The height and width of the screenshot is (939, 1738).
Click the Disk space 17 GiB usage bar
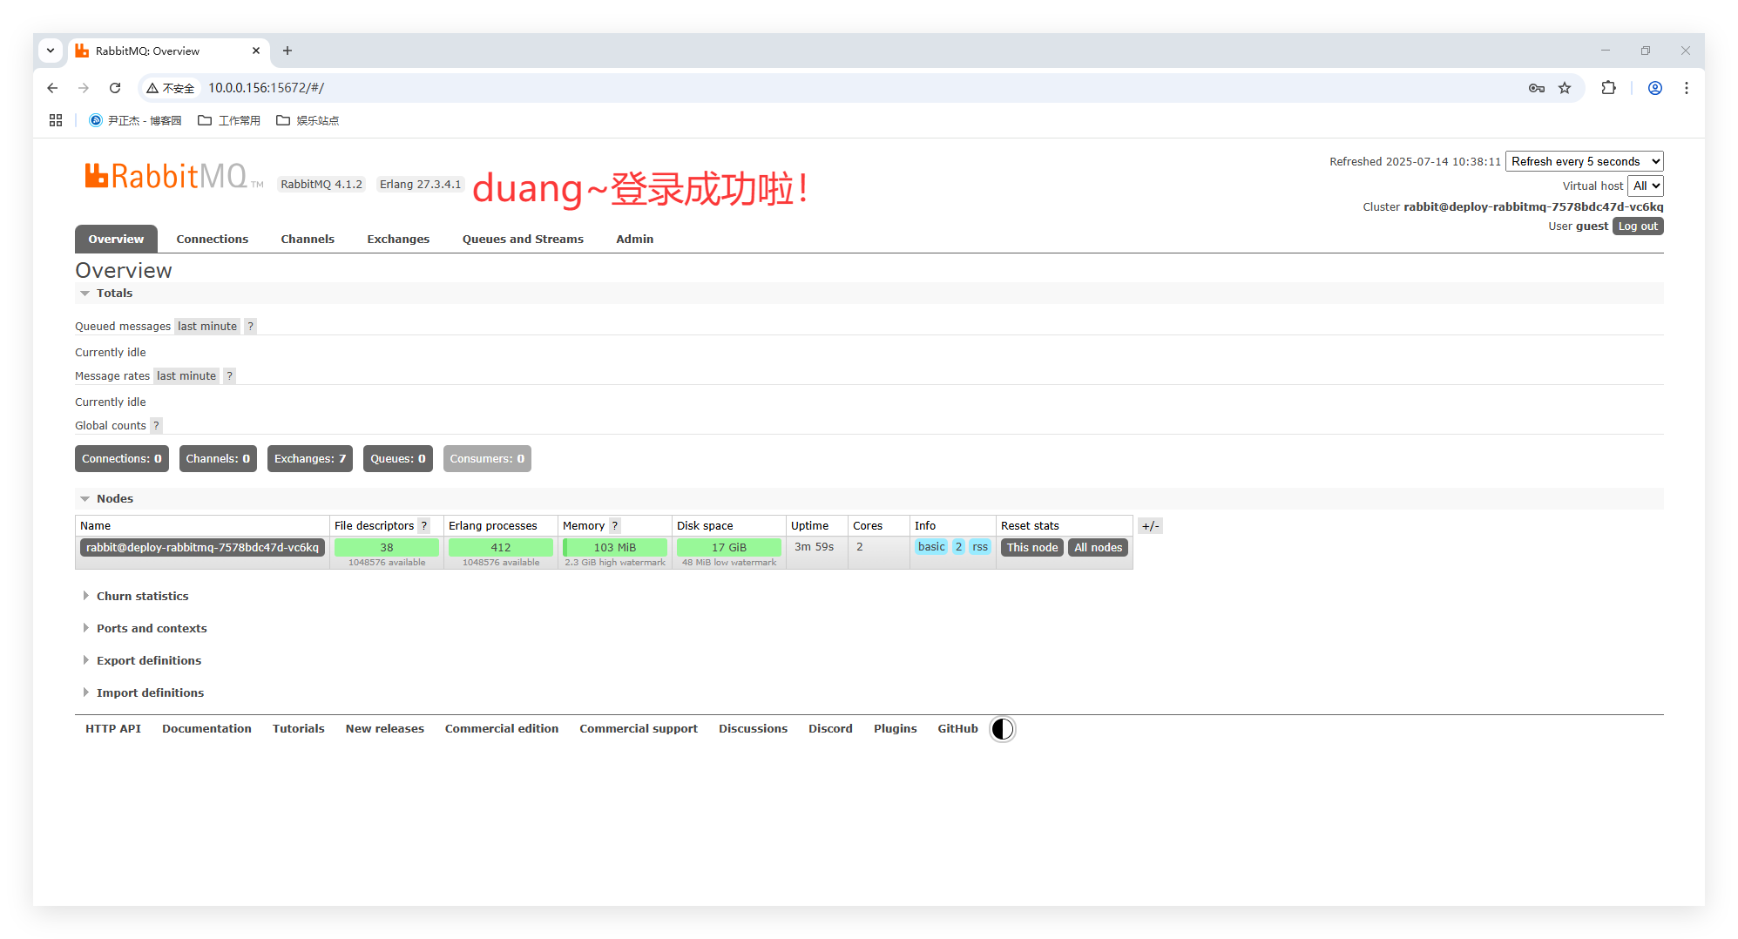729,548
